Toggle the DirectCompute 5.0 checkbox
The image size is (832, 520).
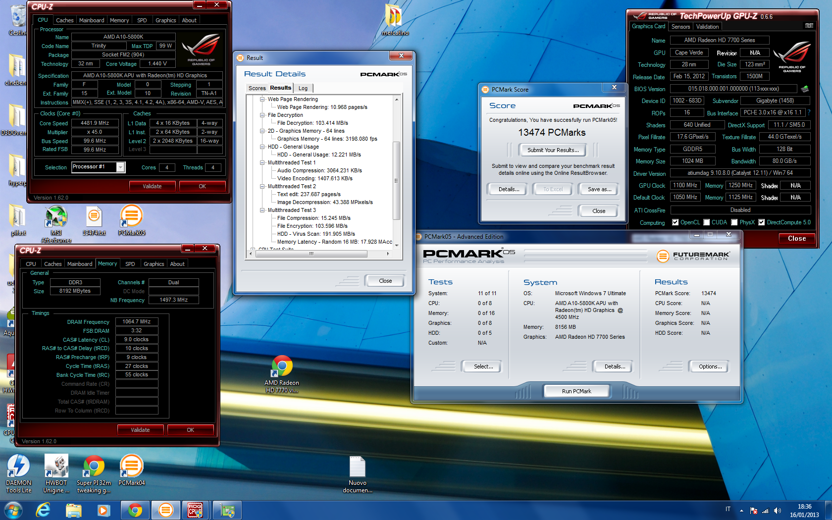pyautogui.click(x=762, y=222)
